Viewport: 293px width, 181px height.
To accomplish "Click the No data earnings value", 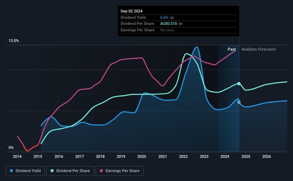I will (x=167, y=30).
